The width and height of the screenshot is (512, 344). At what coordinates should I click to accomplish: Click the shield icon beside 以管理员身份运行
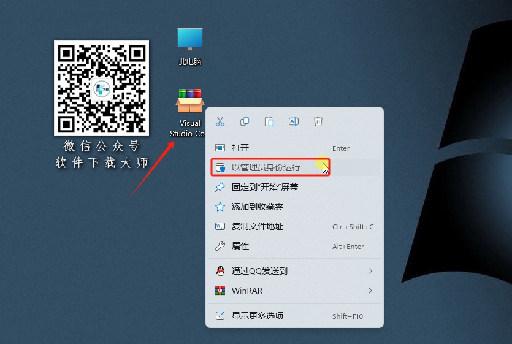220,167
